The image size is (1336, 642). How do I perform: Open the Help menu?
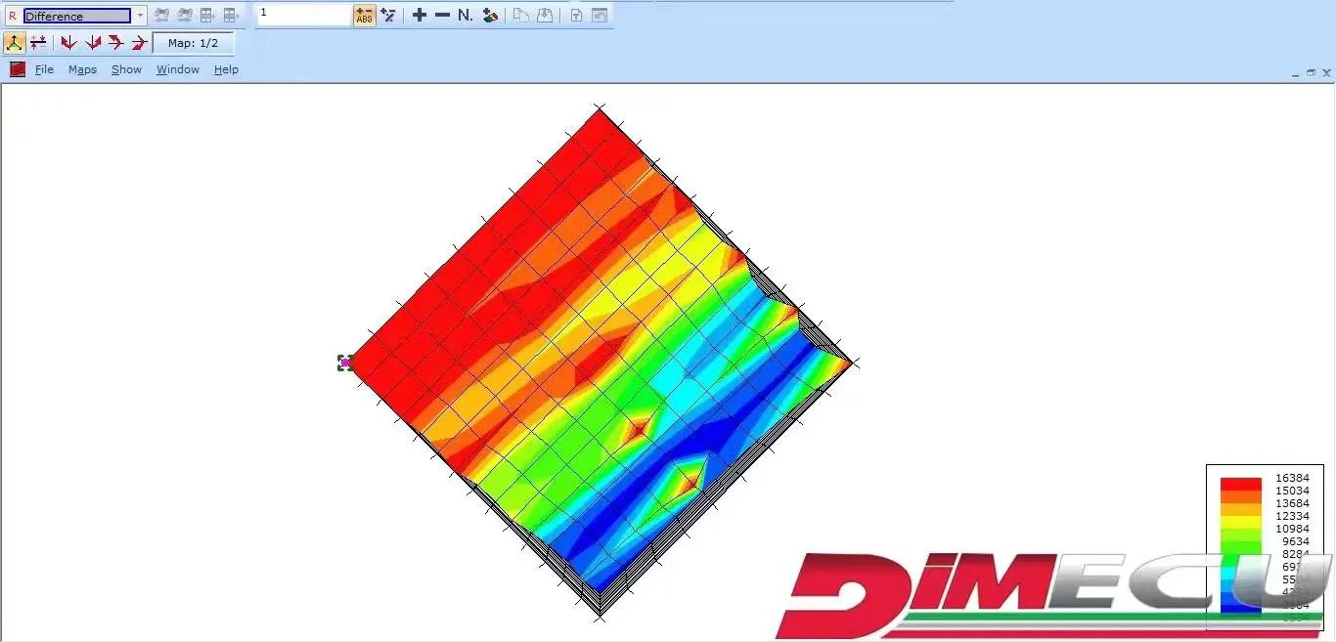[226, 69]
